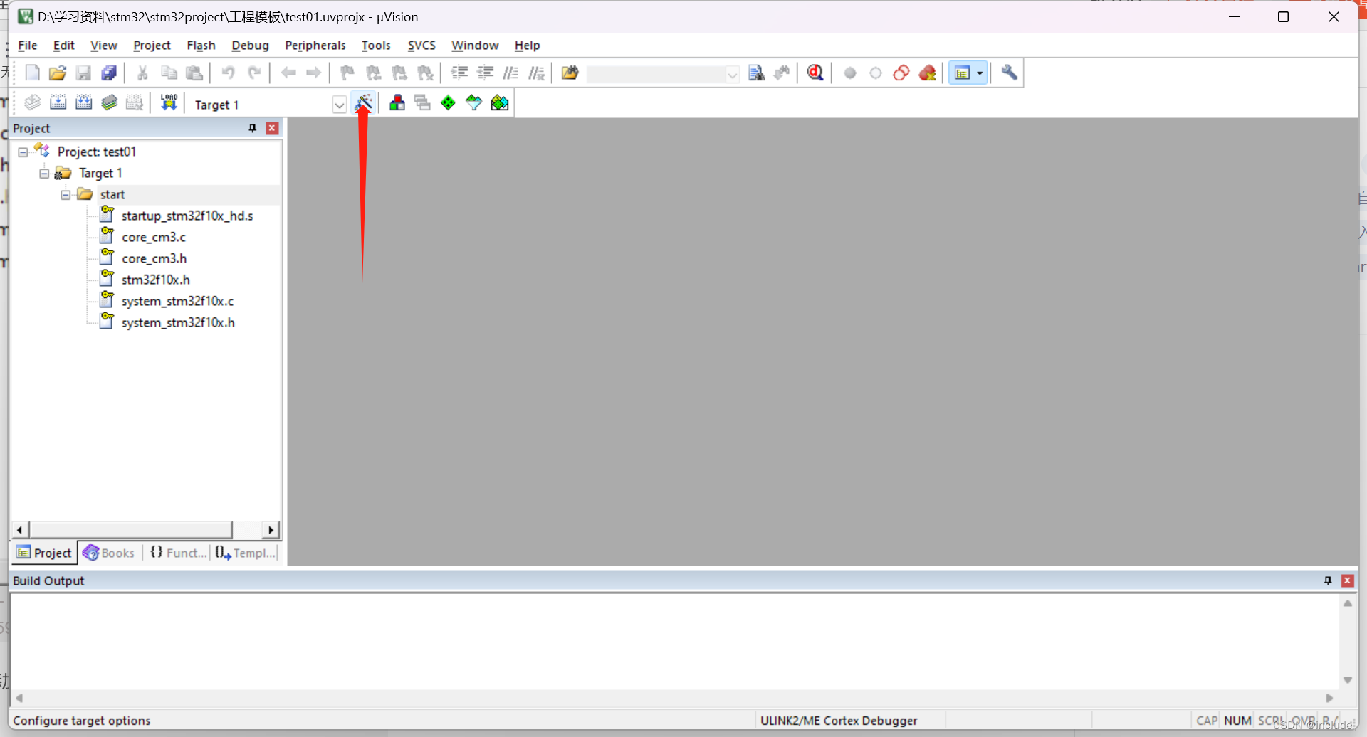Screen dimensions: 1367x737
Task: Indent the selected text
Action: (x=459, y=73)
